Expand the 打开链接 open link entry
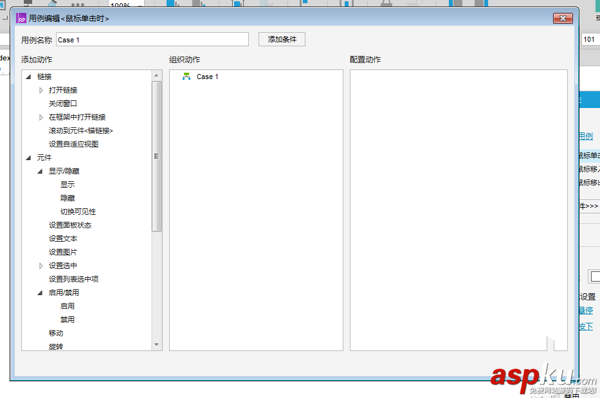The image size is (600, 398). (x=41, y=89)
